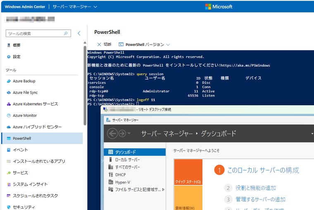
Task: Click サーバー マネージャーへようこそ text
Action: (x=196, y=151)
